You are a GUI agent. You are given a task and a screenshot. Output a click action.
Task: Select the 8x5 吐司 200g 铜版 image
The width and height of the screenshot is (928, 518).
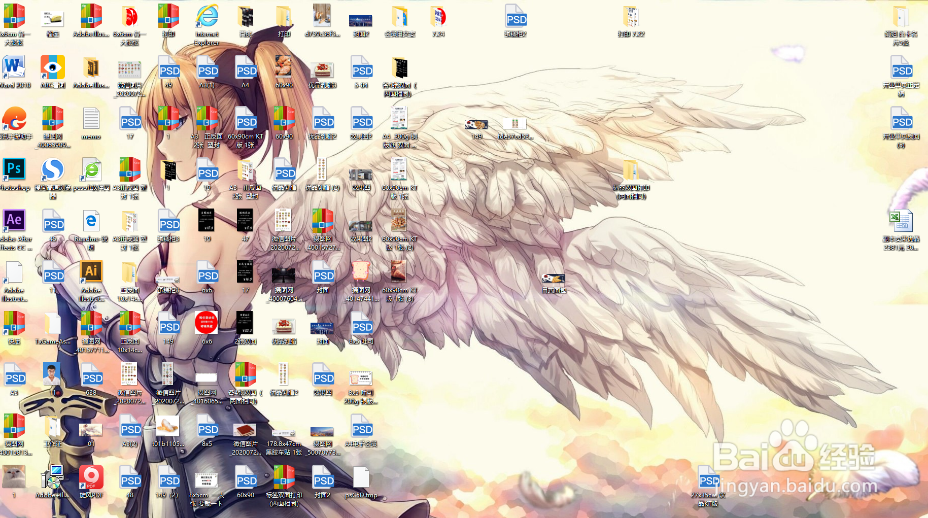click(361, 388)
